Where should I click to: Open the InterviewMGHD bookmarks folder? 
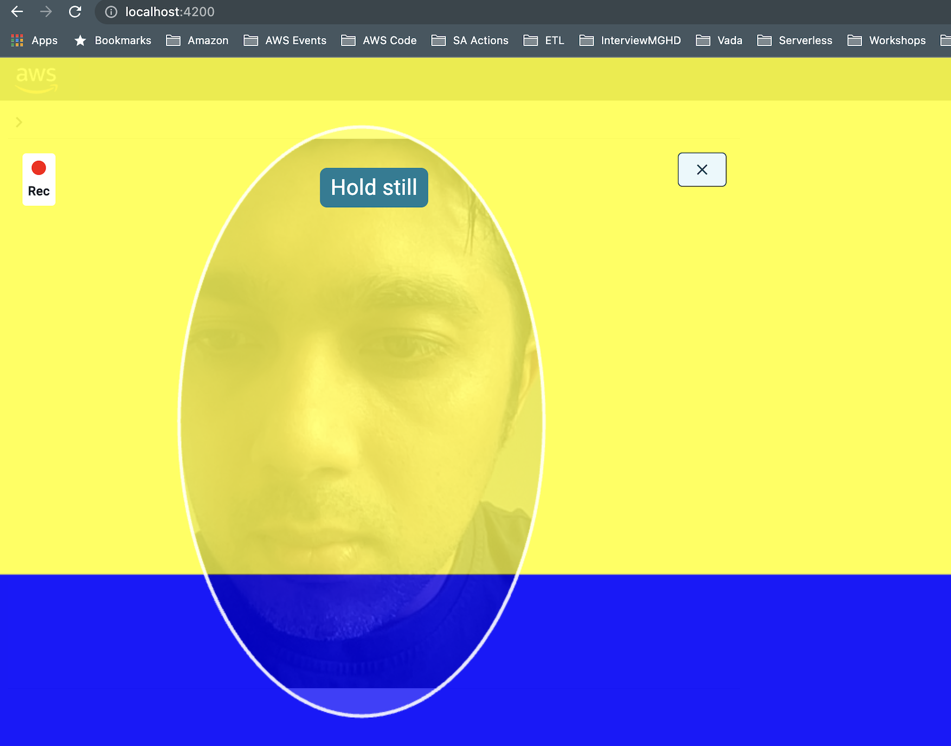coord(630,40)
